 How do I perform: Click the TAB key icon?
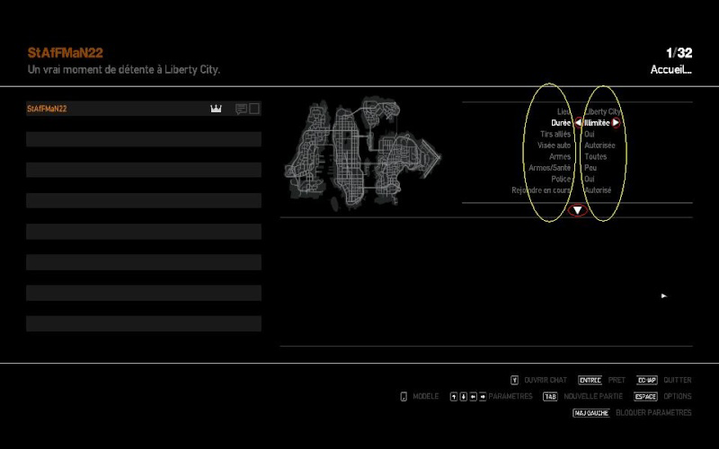click(550, 397)
